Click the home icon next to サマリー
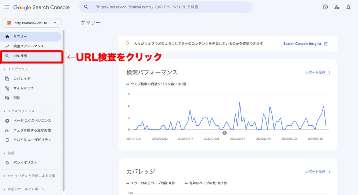Screen dimensions: 358x195 click(7, 36)
